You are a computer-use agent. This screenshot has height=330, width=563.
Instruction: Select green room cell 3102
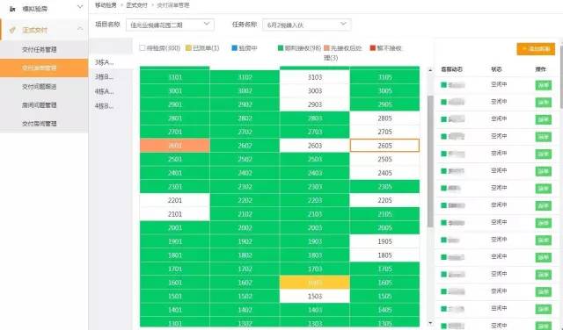coord(245,77)
